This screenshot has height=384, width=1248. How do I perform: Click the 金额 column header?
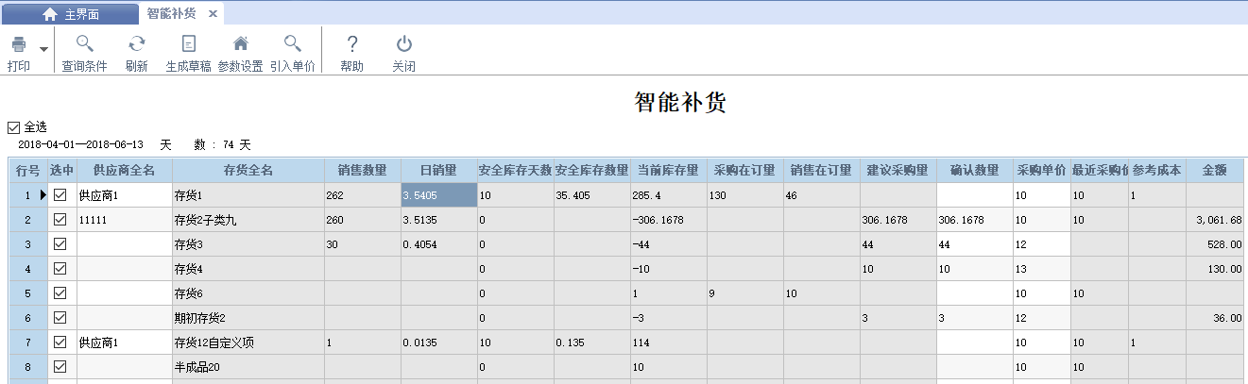point(1214,171)
